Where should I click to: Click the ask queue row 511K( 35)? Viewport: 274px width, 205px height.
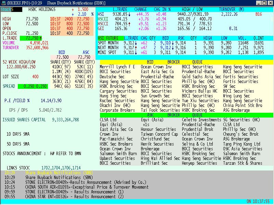click(x=84, y=86)
